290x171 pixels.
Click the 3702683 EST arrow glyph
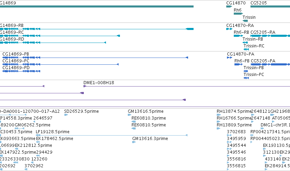coord(229,135)
